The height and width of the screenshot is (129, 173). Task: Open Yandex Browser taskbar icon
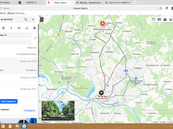[24, 126]
